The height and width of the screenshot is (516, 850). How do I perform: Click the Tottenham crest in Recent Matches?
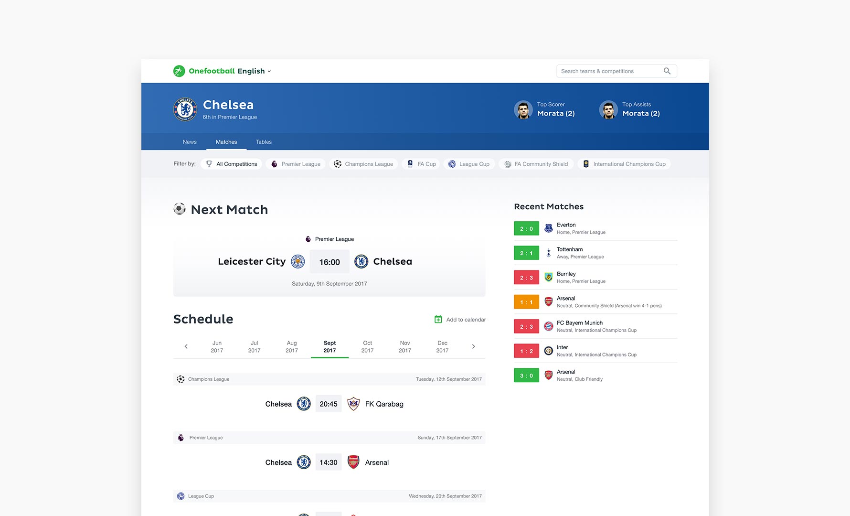click(549, 253)
